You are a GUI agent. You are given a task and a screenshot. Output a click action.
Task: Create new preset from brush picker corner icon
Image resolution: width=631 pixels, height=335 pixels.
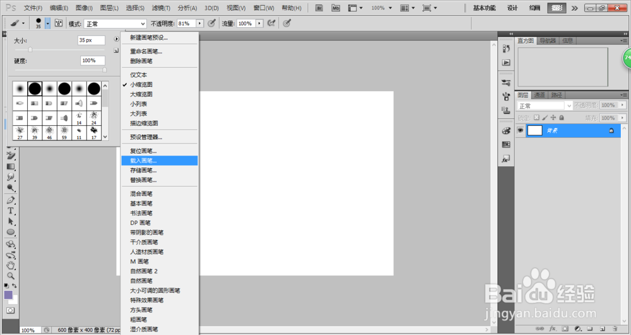(x=116, y=50)
